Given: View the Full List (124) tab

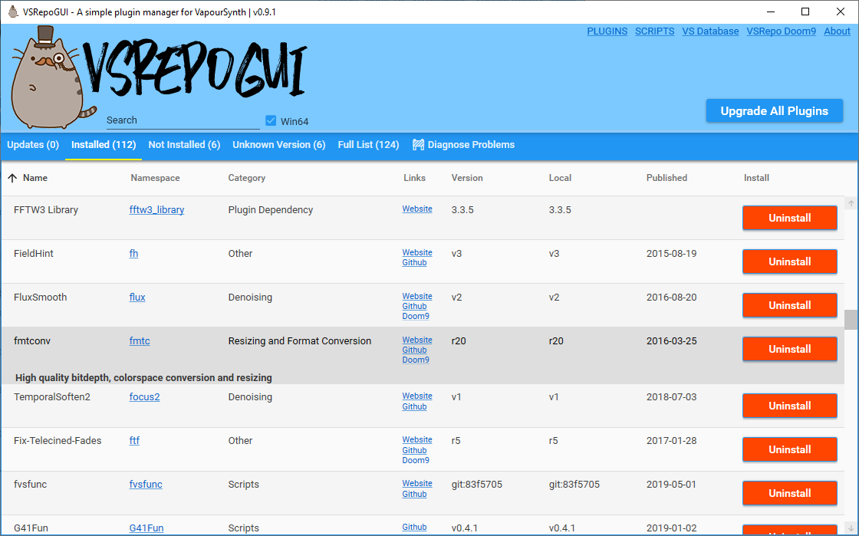Looking at the screenshot, I should tap(368, 144).
